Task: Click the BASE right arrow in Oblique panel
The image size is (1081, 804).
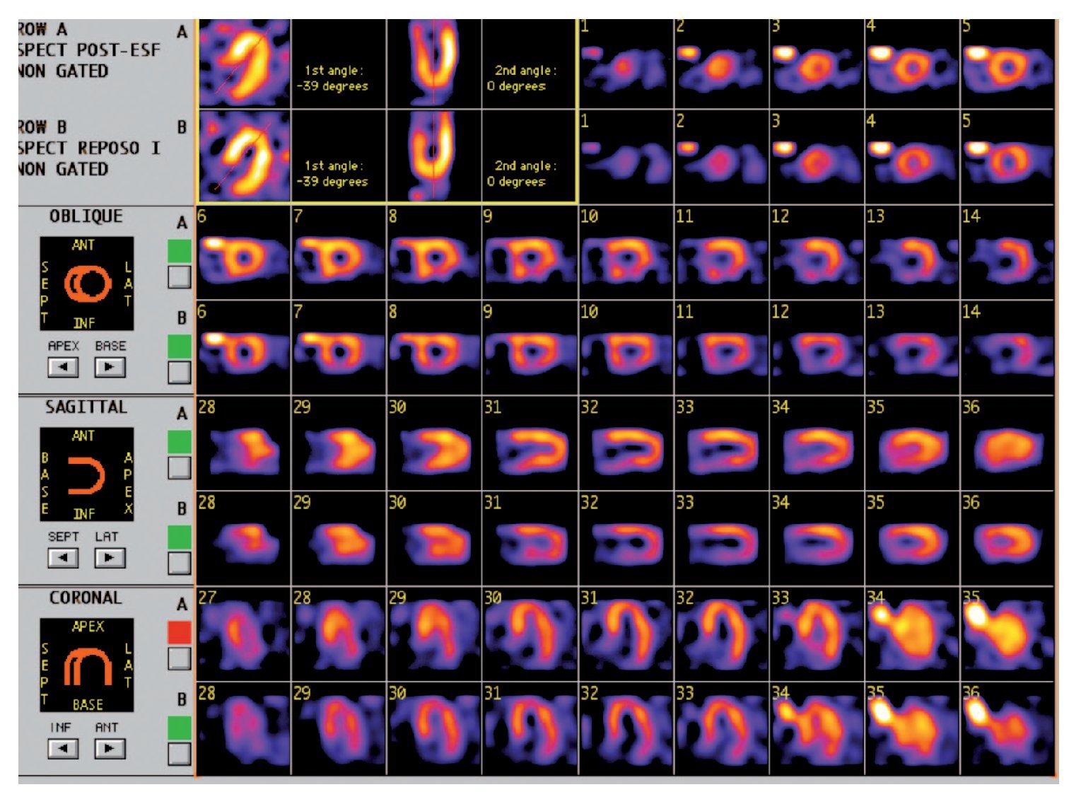Action: click(x=110, y=367)
